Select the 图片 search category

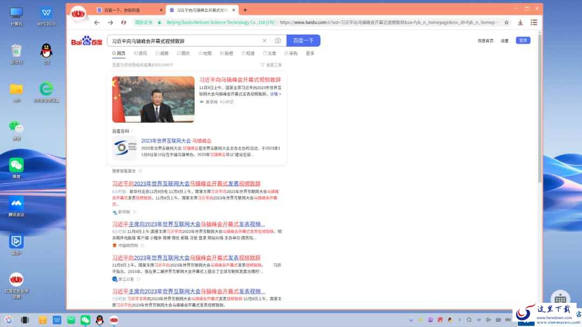[183, 54]
